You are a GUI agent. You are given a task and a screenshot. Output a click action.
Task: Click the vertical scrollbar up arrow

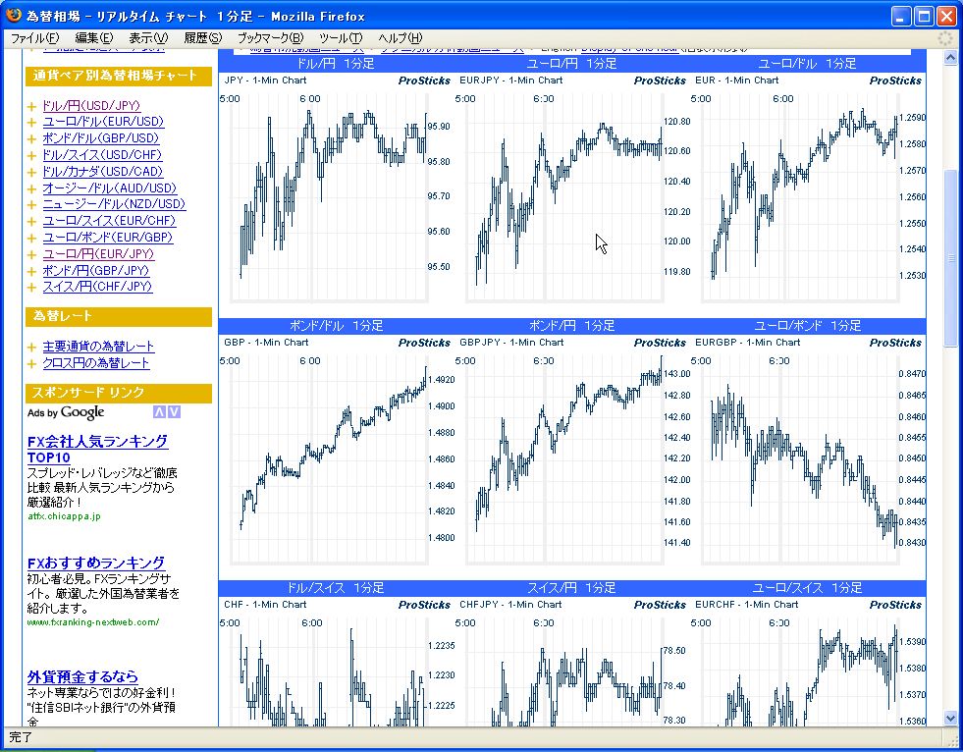[x=950, y=58]
